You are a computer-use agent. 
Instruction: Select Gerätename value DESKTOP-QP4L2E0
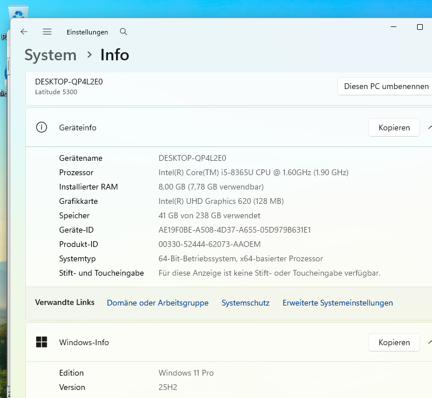tap(192, 158)
